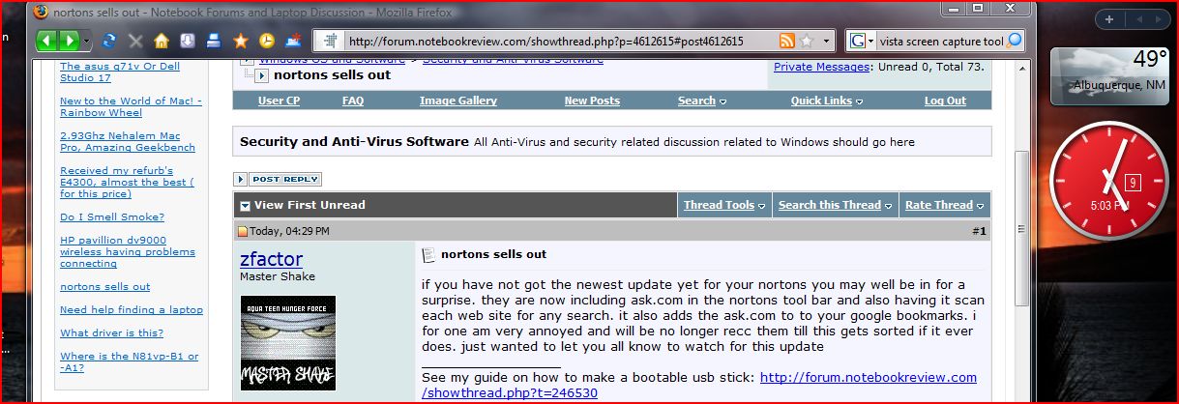
Task: Click the Post Reply button
Action: pyautogui.click(x=285, y=179)
